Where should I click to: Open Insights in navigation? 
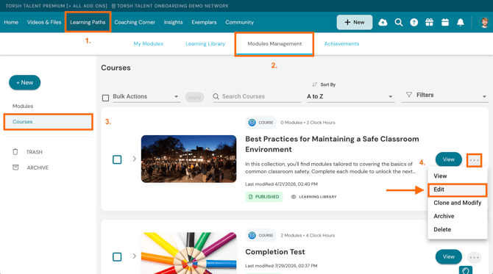point(173,22)
